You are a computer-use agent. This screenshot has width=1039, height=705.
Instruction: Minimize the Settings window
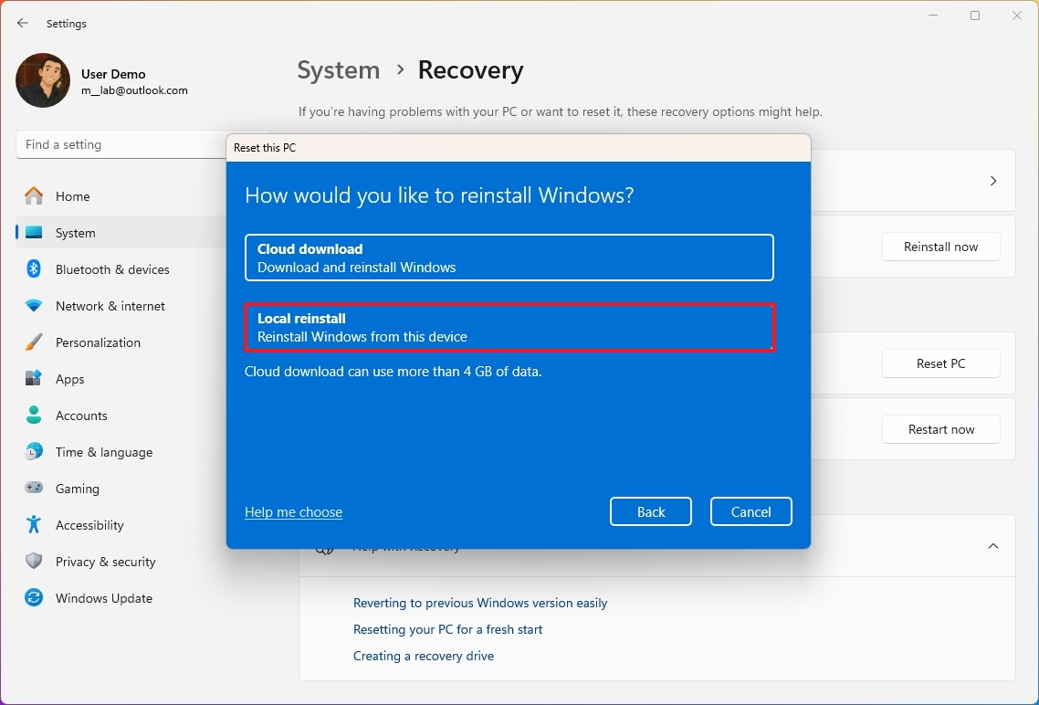tap(933, 16)
